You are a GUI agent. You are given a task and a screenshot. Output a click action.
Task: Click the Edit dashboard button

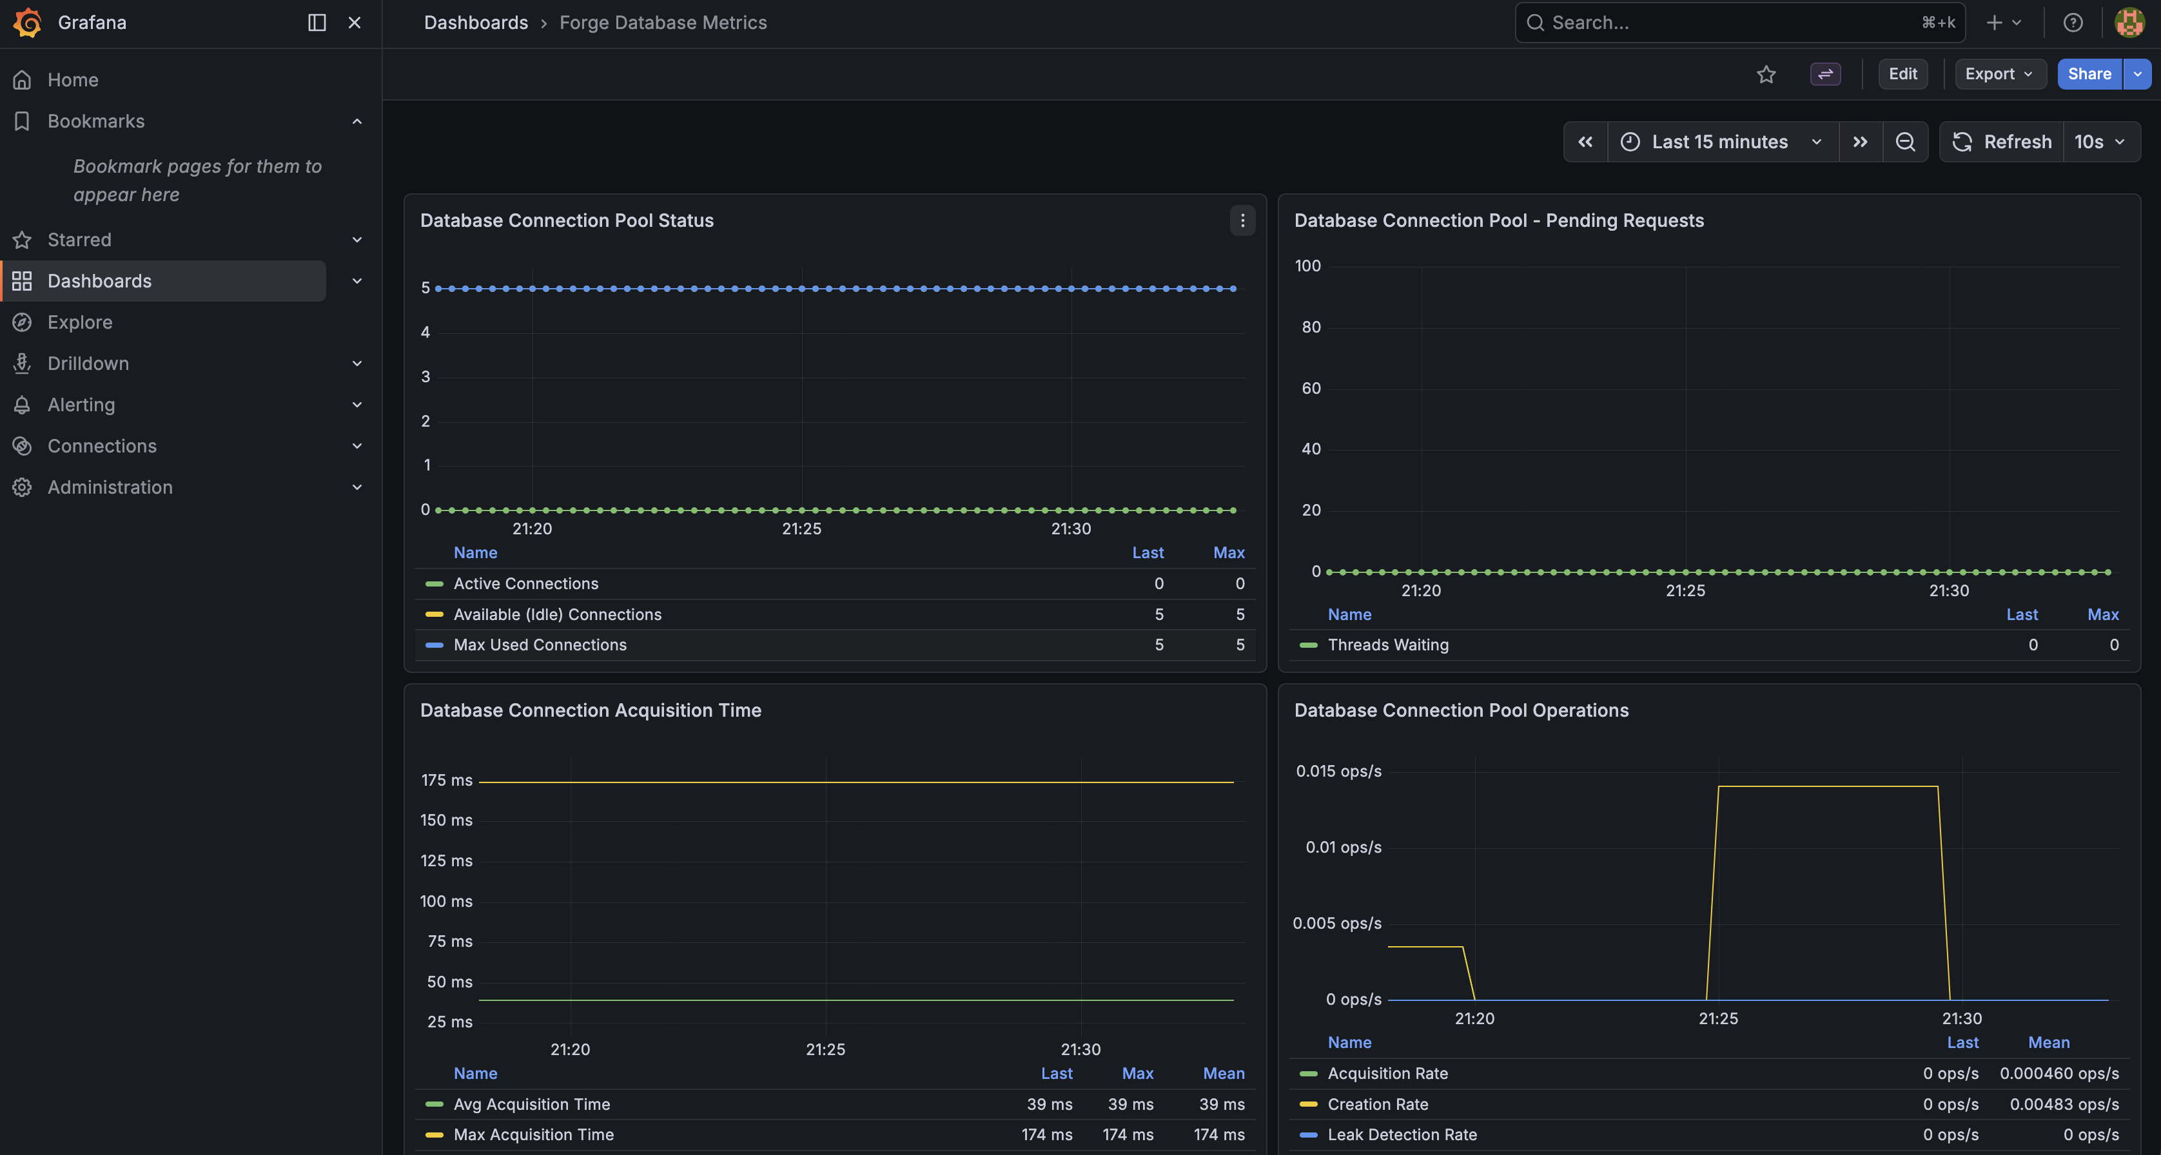tap(1902, 74)
